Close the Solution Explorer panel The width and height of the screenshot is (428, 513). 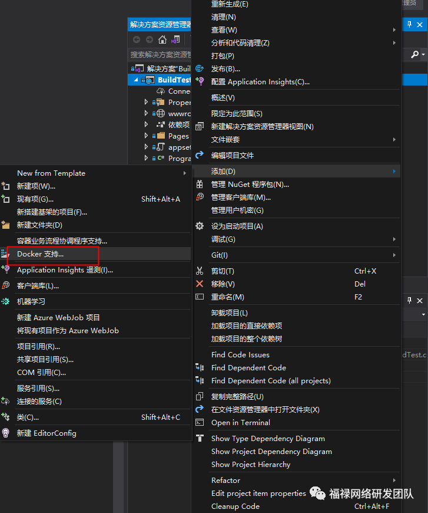pyautogui.click(x=420, y=25)
